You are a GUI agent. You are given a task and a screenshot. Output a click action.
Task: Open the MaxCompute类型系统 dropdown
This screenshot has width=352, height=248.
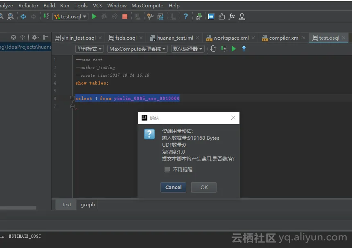pyautogui.click(x=138, y=49)
